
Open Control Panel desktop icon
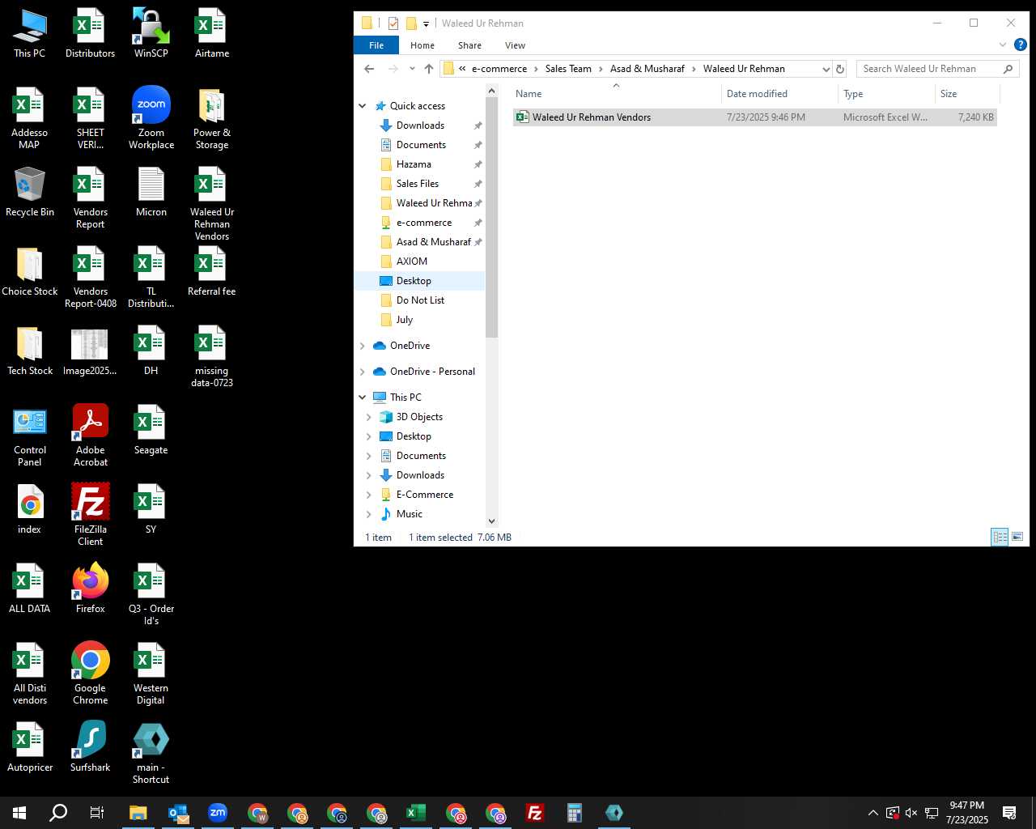click(x=30, y=436)
